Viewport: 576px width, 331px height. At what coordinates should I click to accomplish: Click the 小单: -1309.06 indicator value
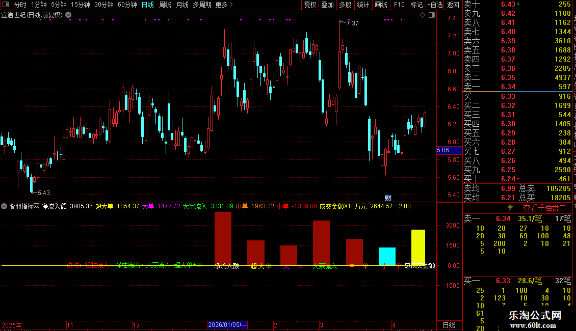297,206
